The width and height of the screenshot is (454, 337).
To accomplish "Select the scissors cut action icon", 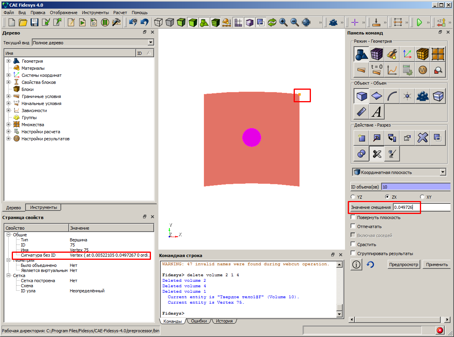I will pyautogui.click(x=377, y=154).
